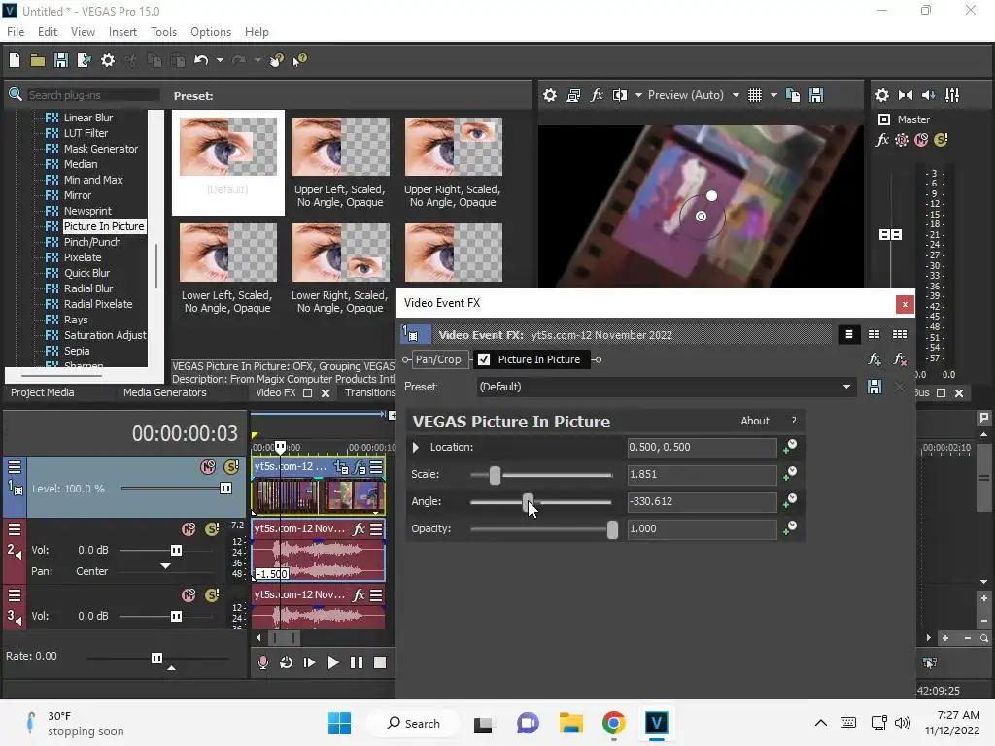The image size is (995, 746).
Task: Mute audio track 2
Action: 189,529
